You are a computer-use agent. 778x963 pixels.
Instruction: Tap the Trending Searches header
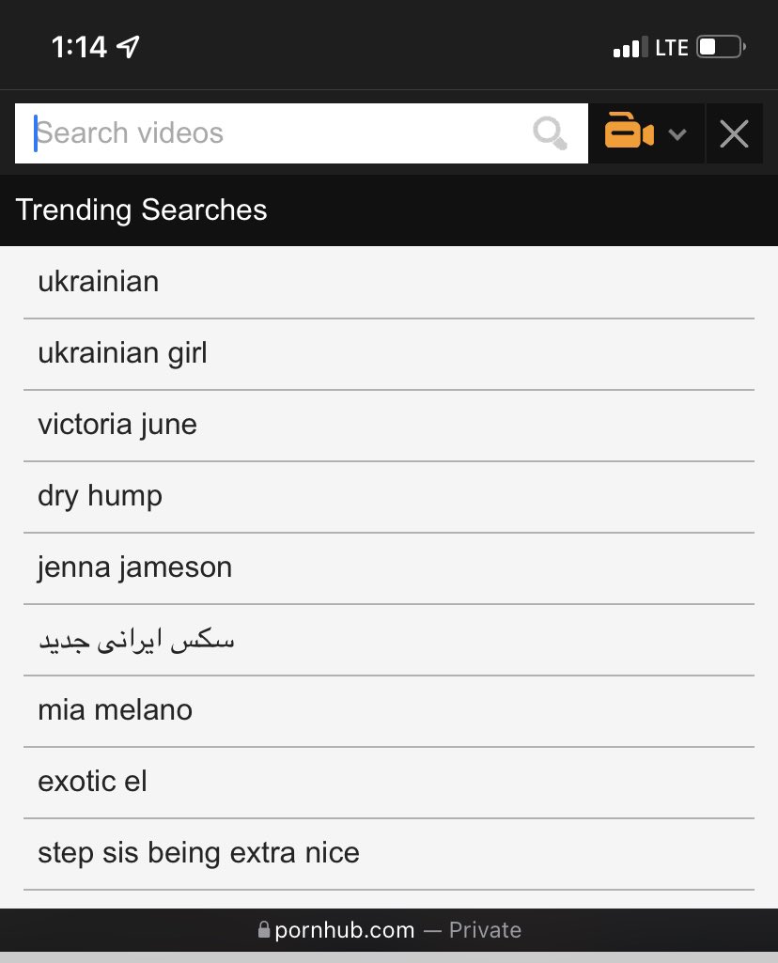coord(142,210)
